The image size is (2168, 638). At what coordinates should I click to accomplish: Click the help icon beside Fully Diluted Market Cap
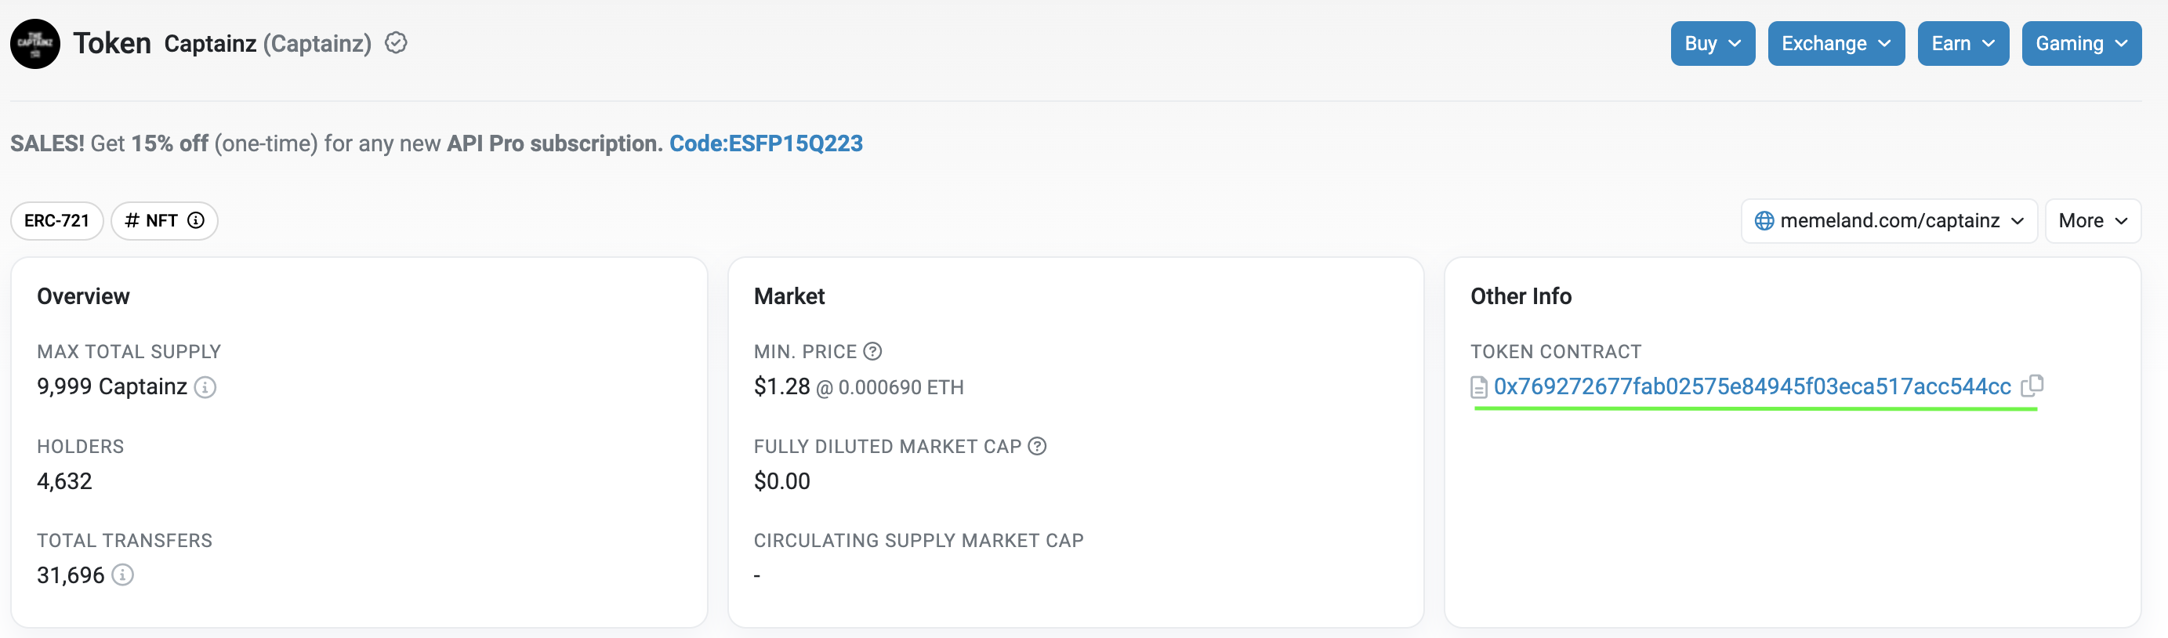[1038, 446]
